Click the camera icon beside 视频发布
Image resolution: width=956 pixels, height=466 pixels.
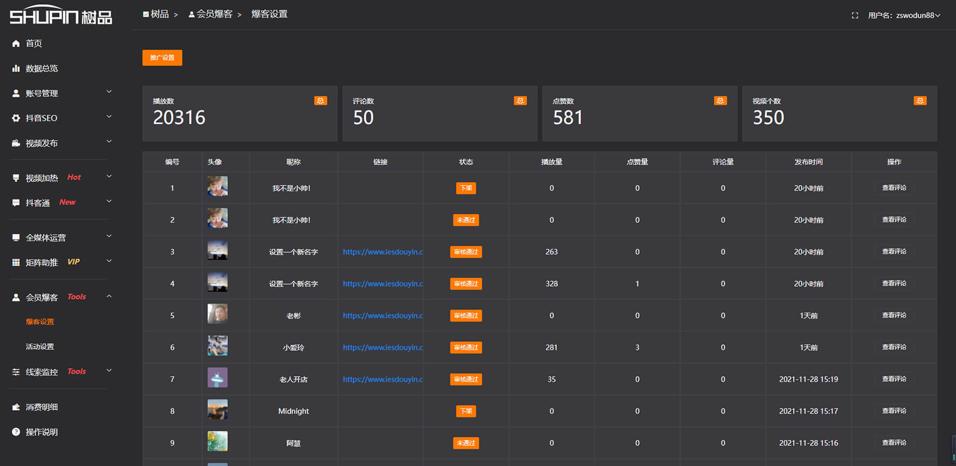[x=16, y=143]
